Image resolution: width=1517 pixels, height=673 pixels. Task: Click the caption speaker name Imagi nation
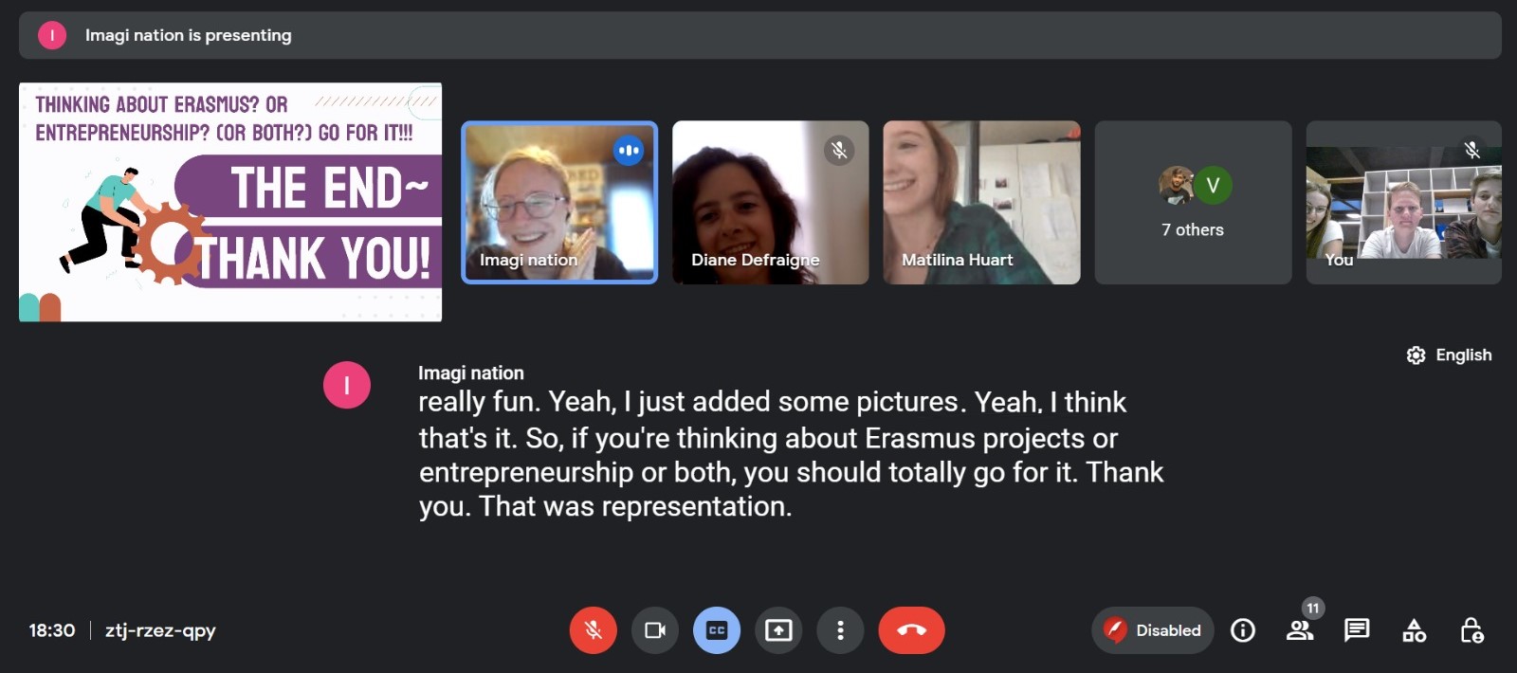(x=471, y=373)
